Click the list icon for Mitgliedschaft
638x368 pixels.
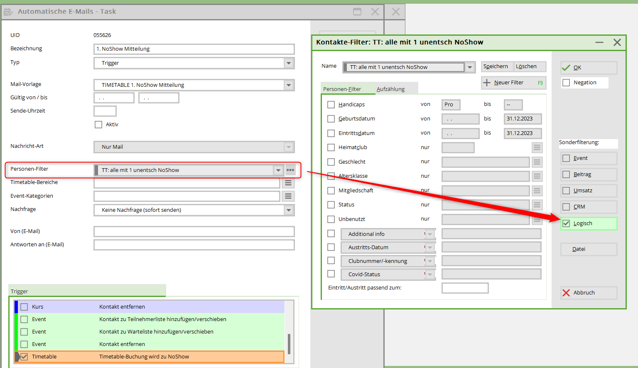537,191
